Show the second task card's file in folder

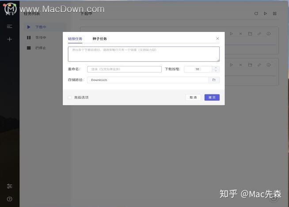pos(250,65)
